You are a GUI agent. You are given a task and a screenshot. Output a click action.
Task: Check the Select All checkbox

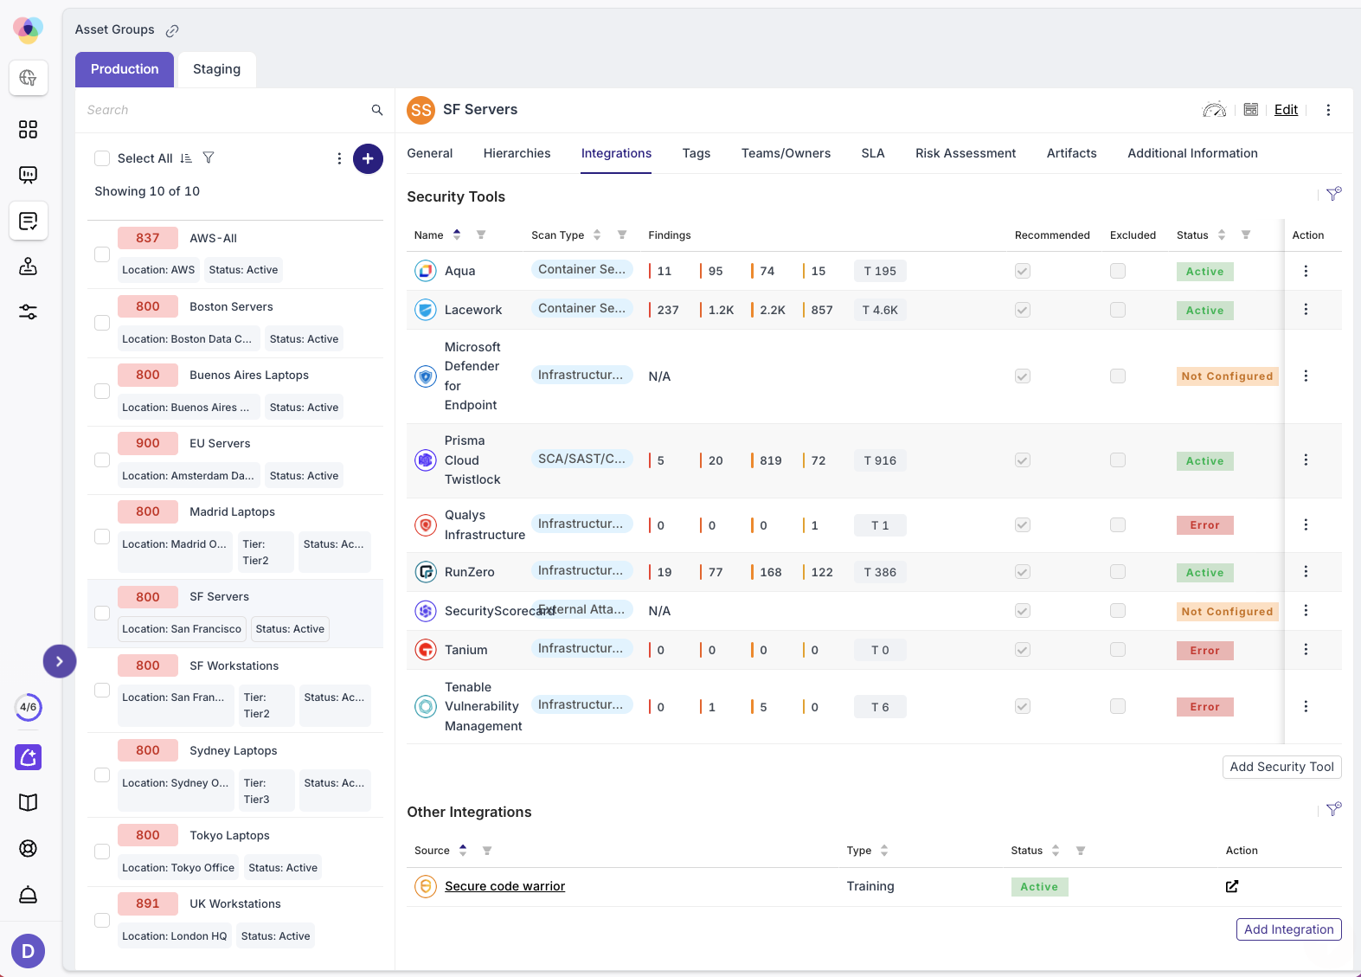(x=102, y=158)
